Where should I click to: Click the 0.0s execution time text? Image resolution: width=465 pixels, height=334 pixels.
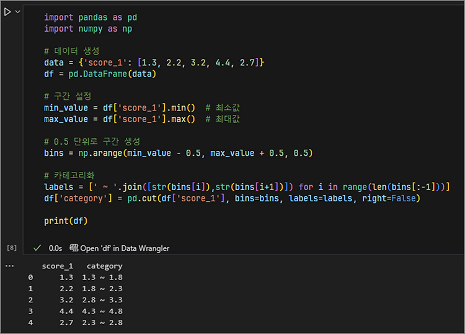pyautogui.click(x=55, y=248)
